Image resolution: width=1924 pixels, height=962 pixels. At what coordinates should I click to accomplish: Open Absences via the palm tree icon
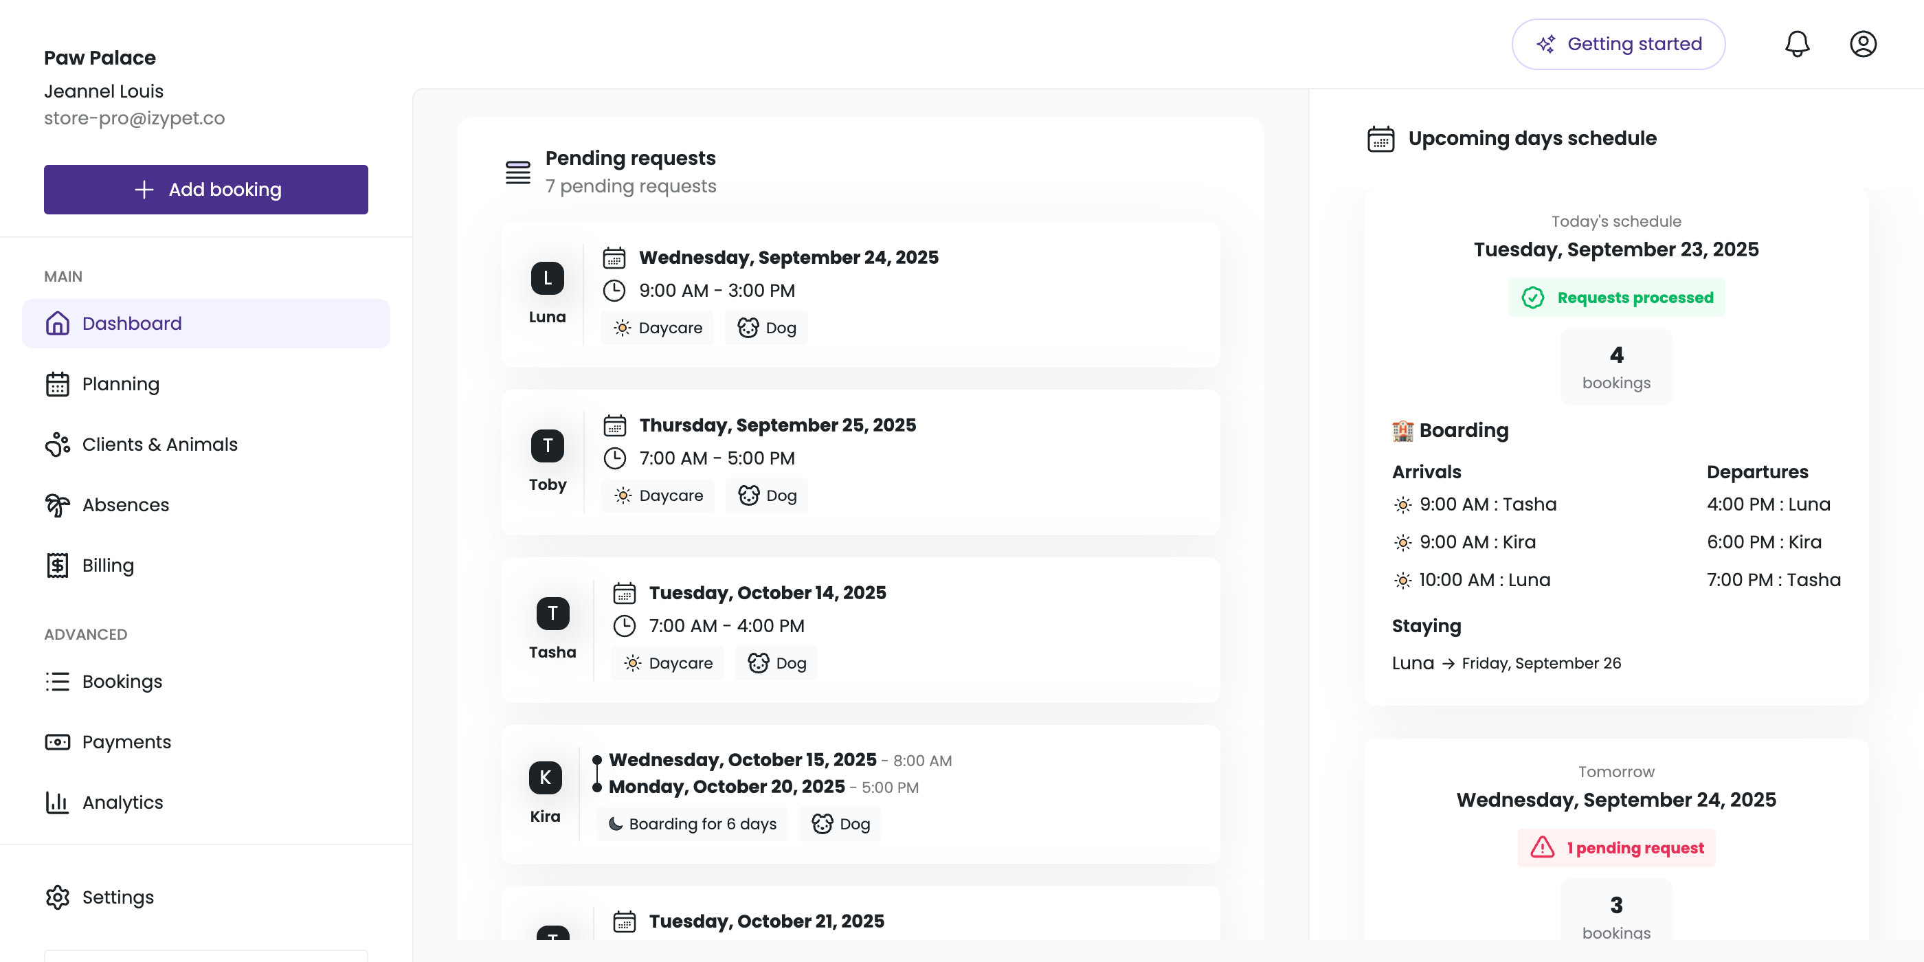coord(58,504)
